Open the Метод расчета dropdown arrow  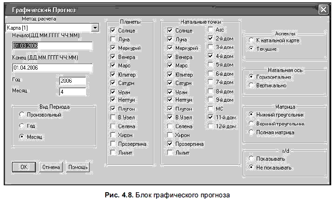click(95, 28)
